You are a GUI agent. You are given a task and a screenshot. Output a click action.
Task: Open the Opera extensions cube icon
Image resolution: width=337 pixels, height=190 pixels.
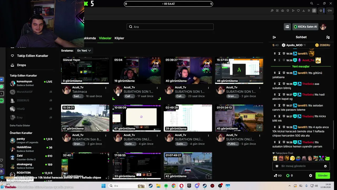tap(321, 11)
